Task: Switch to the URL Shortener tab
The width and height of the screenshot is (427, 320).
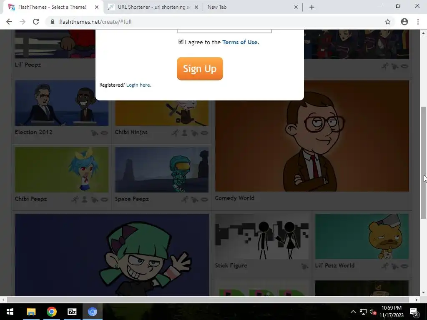Action: (154, 7)
